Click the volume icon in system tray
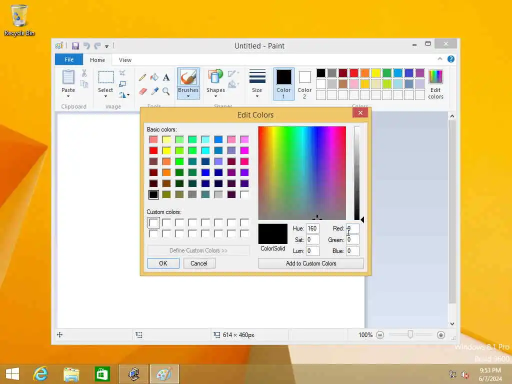The width and height of the screenshot is (512, 384). pos(464,374)
